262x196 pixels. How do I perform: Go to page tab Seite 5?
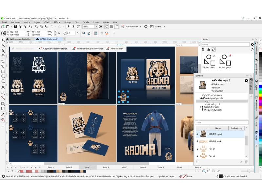[x=124, y=167]
